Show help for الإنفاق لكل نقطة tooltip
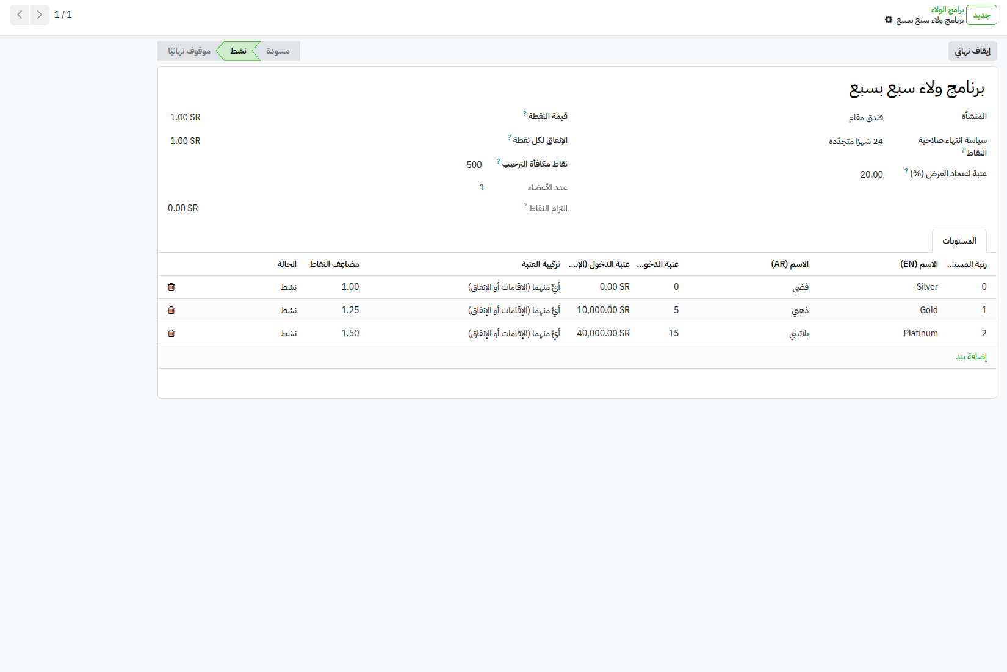 point(509,137)
